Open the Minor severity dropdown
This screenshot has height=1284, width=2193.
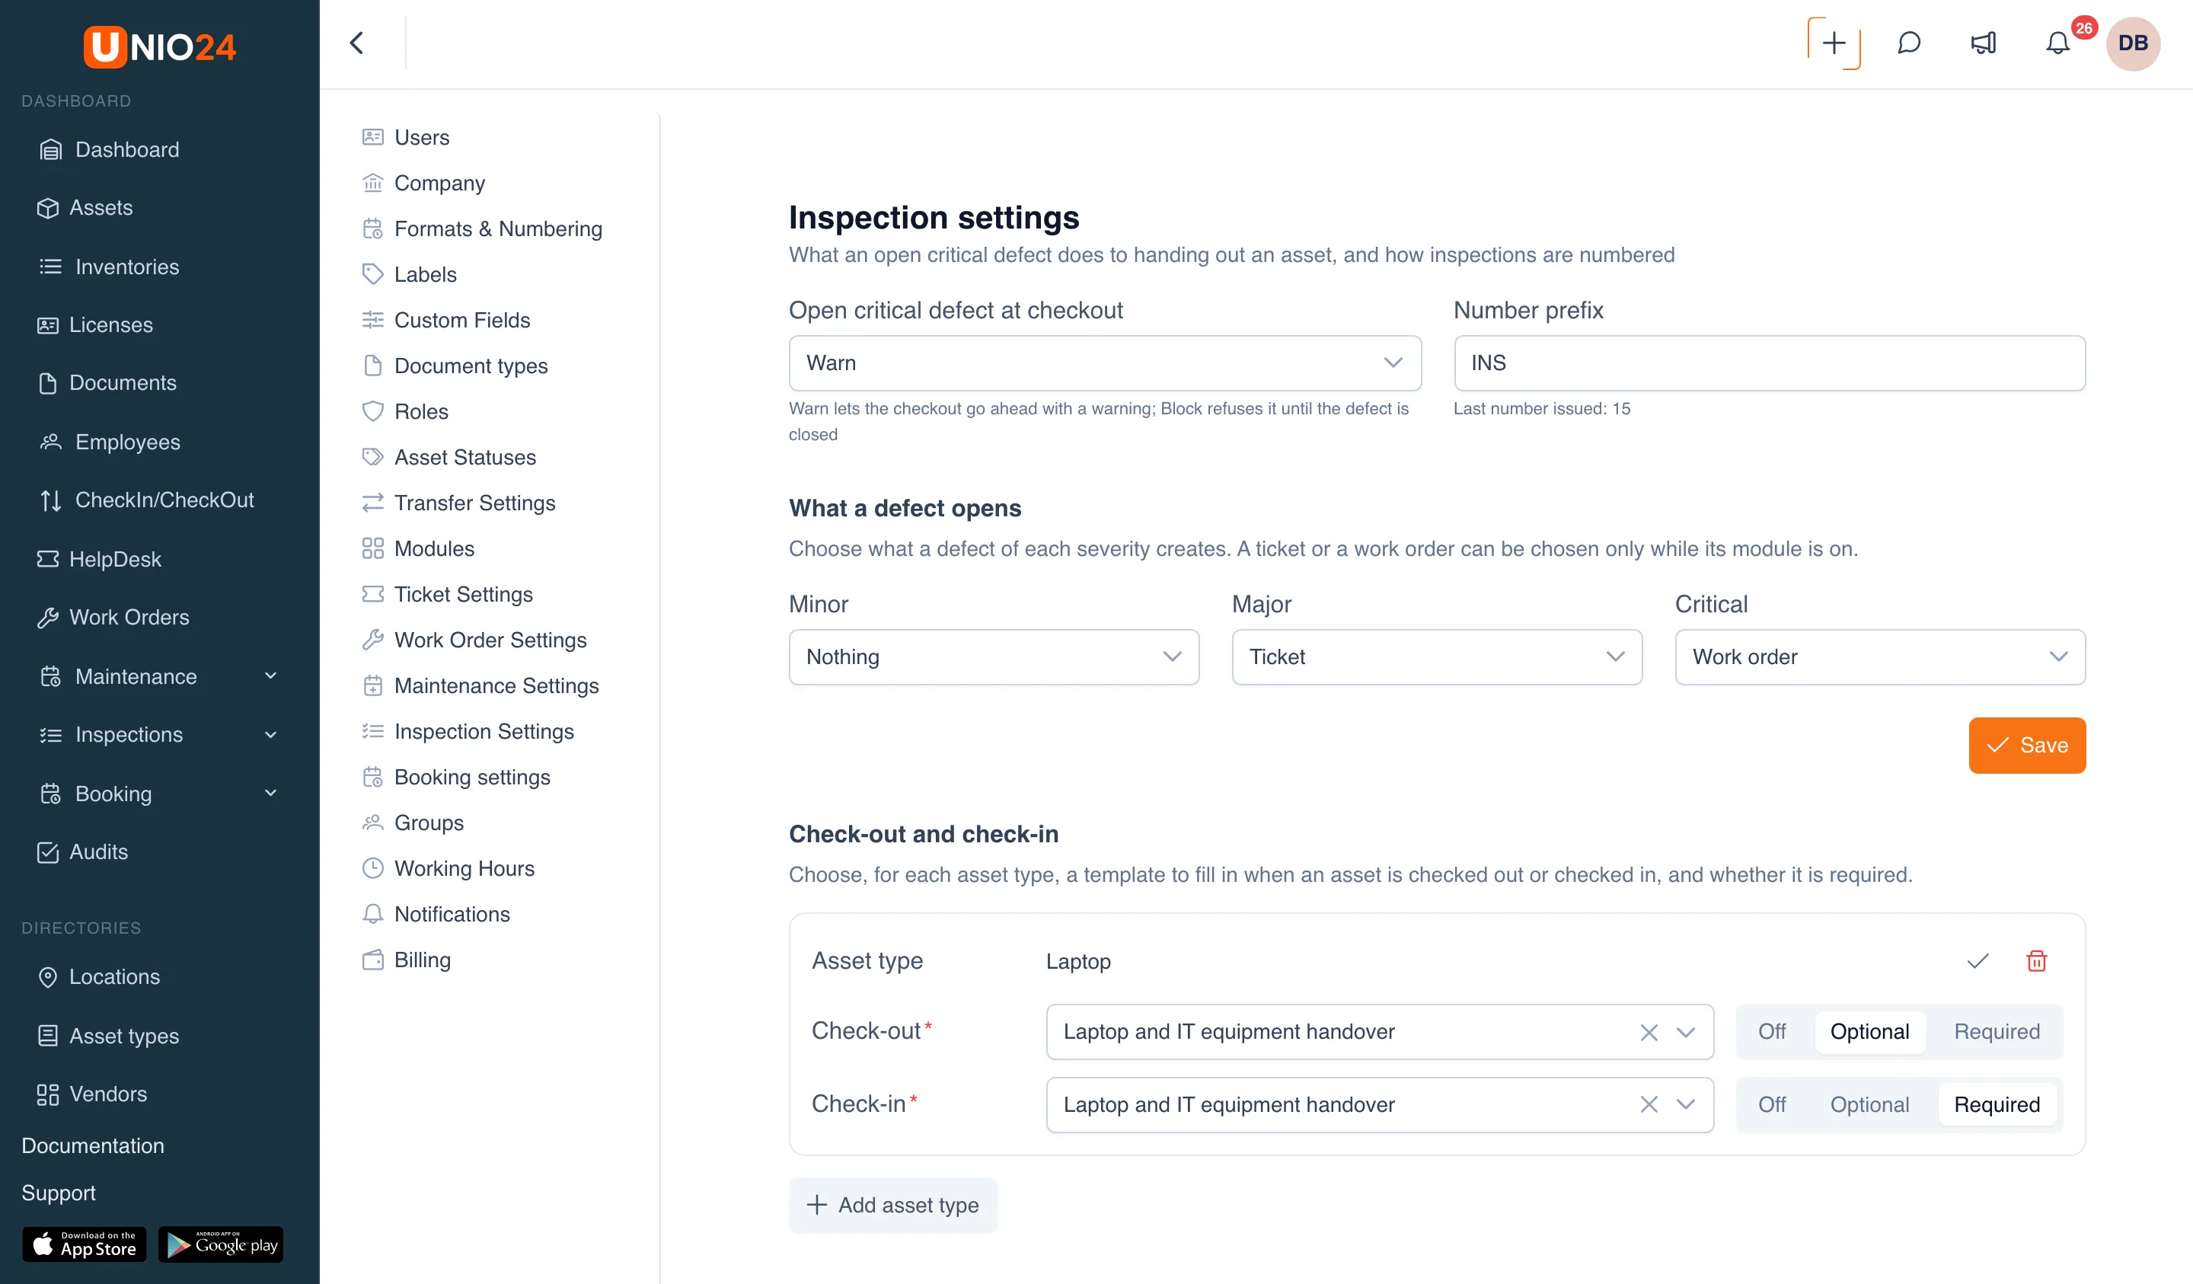tap(994, 657)
